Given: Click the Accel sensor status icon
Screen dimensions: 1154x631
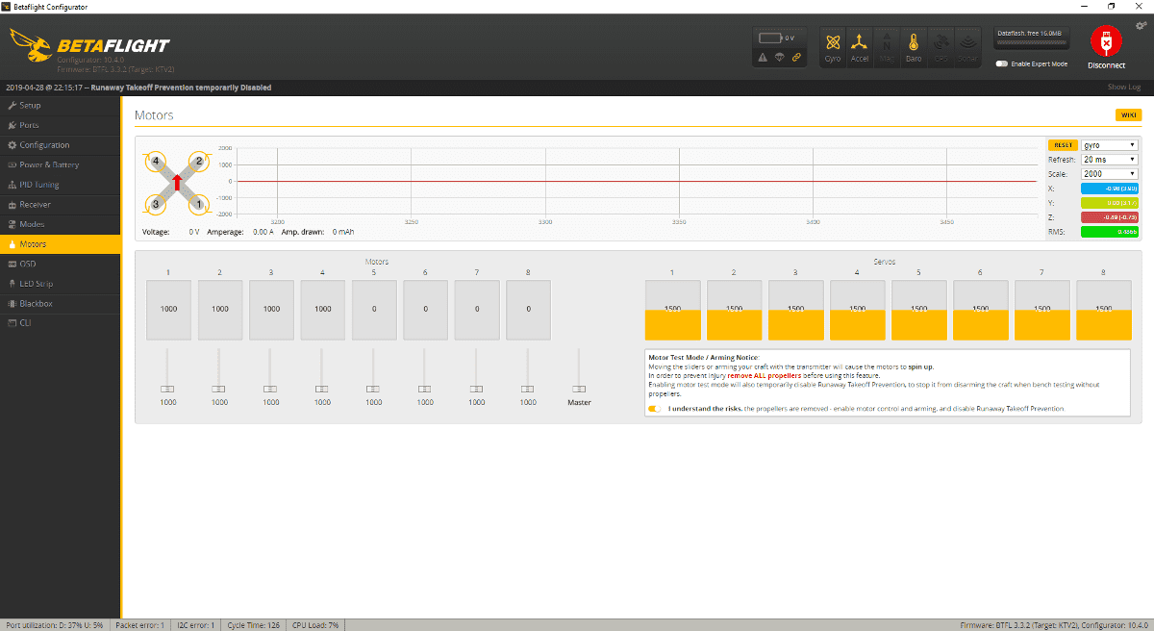Looking at the screenshot, I should (860, 47).
